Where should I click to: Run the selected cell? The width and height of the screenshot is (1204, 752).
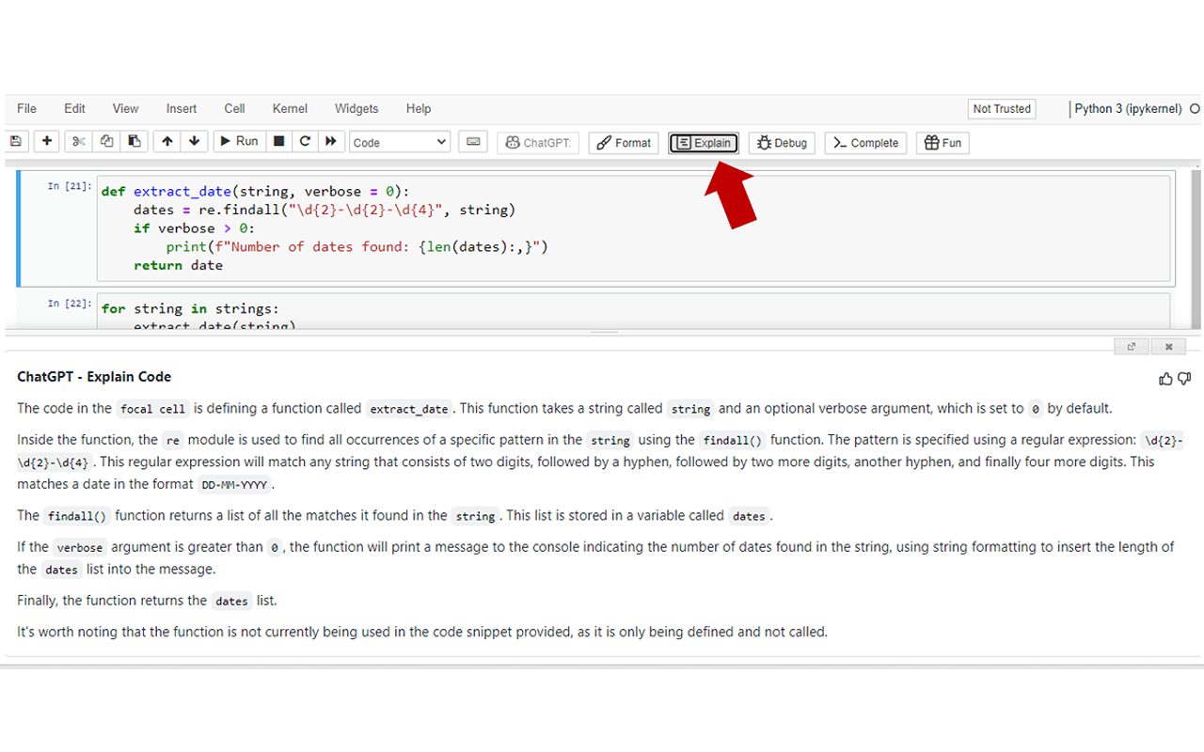click(239, 142)
